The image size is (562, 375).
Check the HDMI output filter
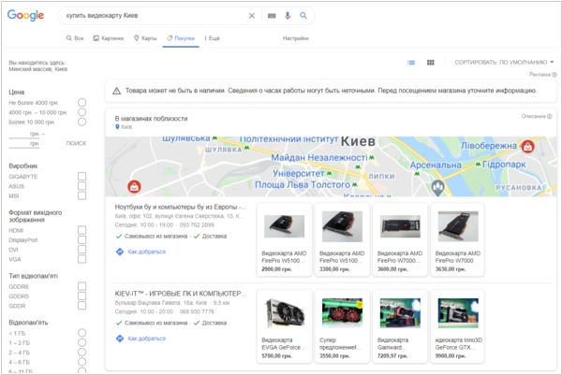[82, 230]
